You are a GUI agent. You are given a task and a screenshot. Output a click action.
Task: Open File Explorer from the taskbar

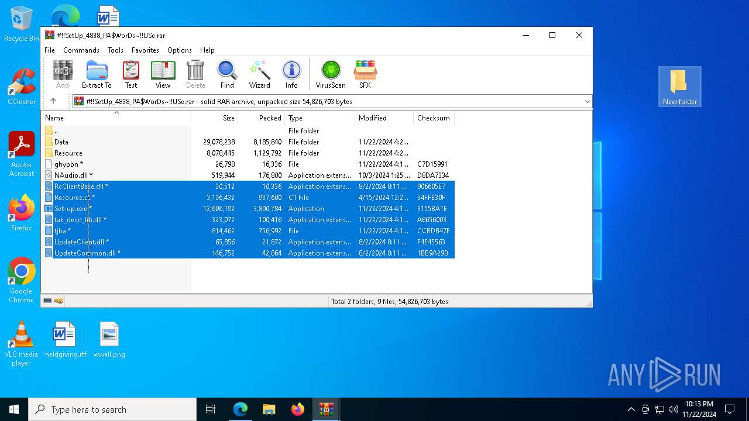point(269,409)
